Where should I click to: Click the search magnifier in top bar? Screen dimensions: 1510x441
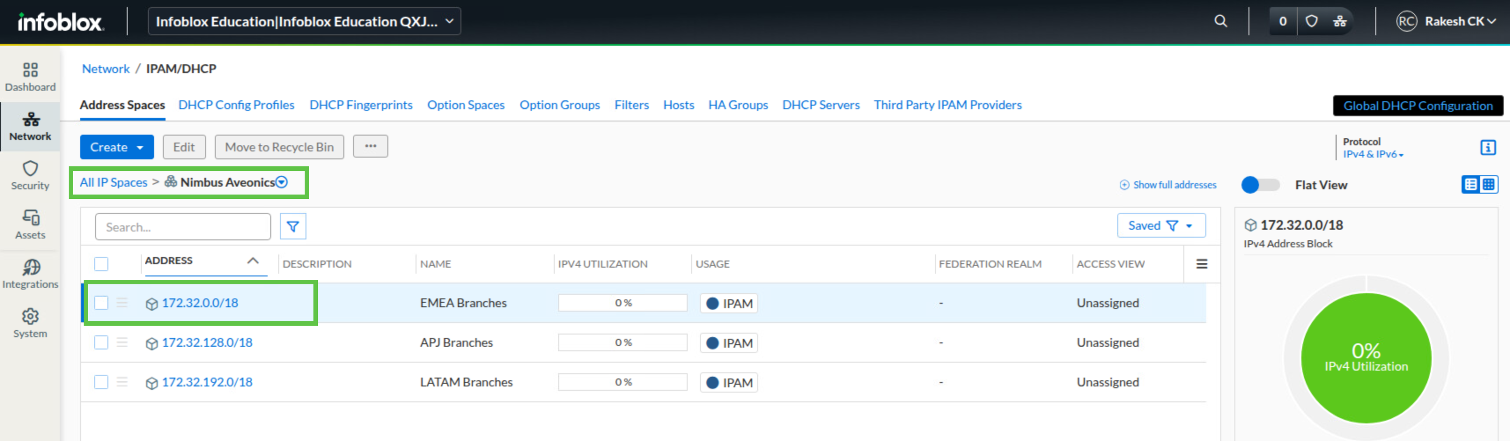pyautogui.click(x=1220, y=21)
